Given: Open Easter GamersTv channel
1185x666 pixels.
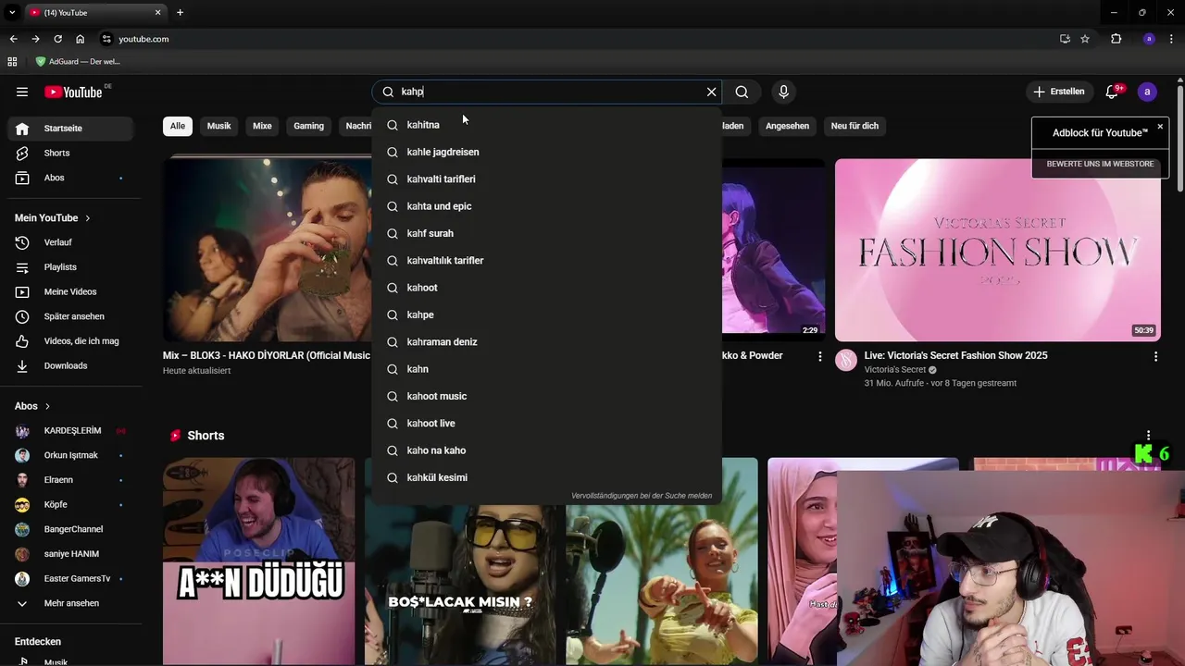Looking at the screenshot, I should click(x=70, y=579).
